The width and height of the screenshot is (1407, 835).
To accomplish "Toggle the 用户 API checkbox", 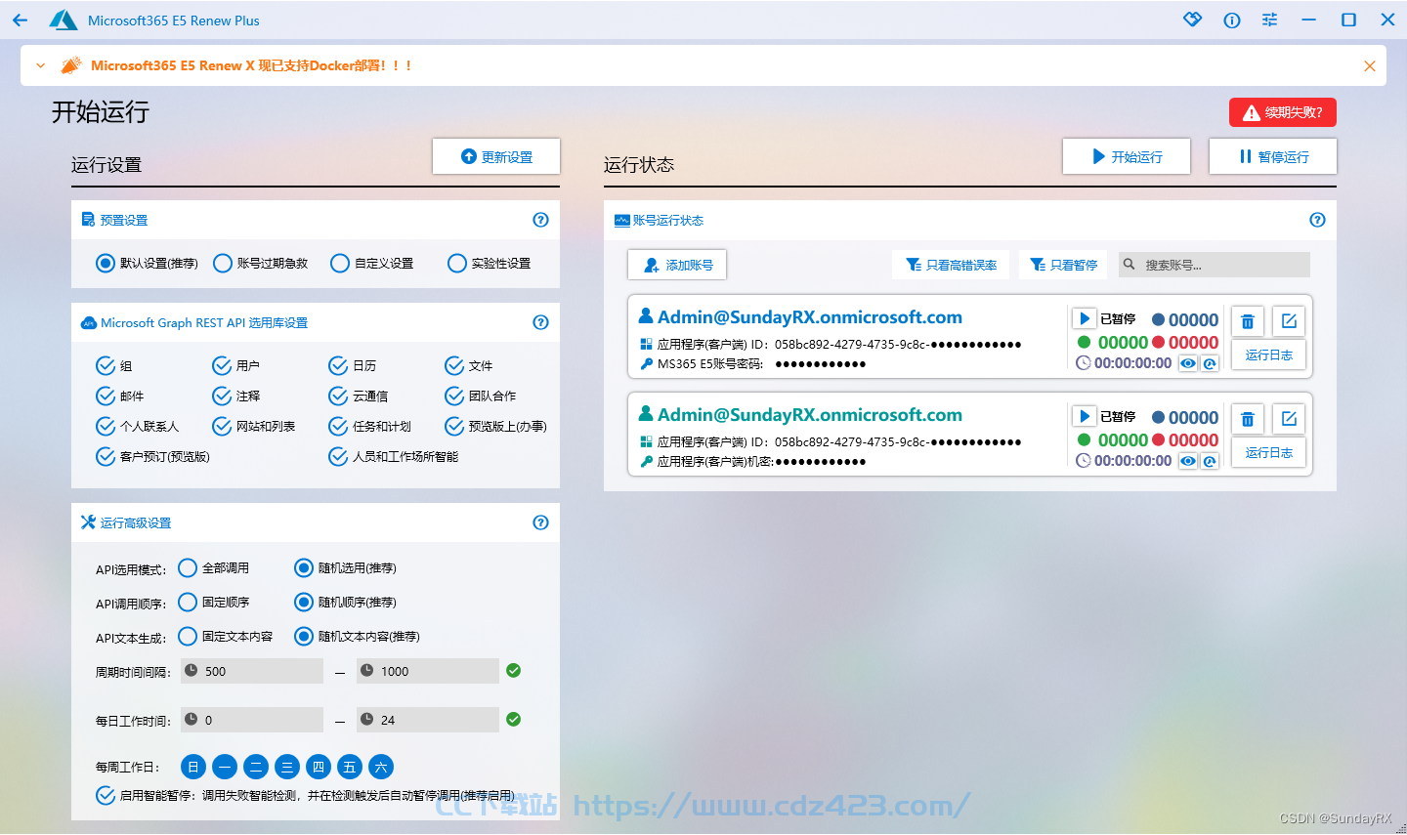I will 222,365.
